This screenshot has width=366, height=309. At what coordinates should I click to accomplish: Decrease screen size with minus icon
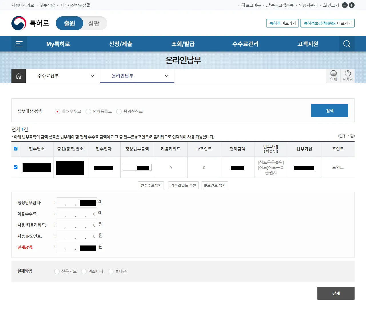click(345, 5)
